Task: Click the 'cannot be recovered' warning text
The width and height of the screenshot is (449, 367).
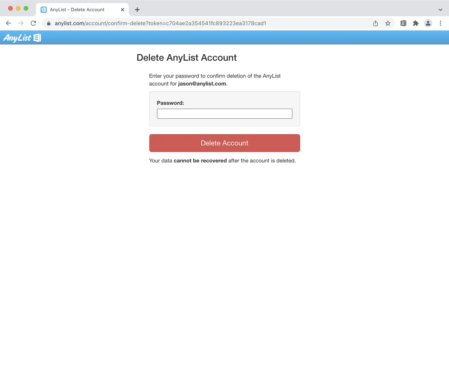Action: click(200, 161)
